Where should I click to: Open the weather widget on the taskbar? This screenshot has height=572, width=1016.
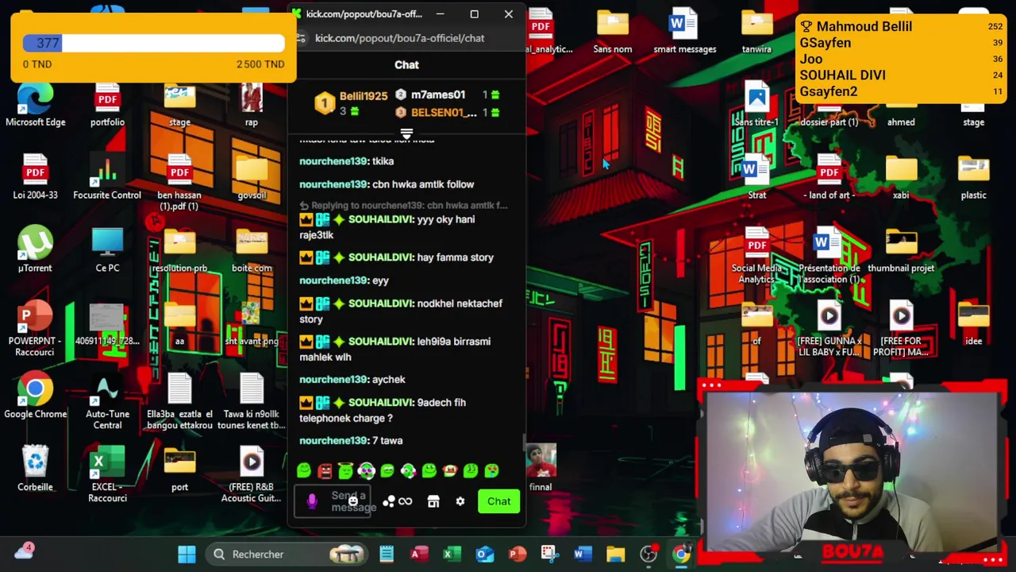[x=23, y=551]
